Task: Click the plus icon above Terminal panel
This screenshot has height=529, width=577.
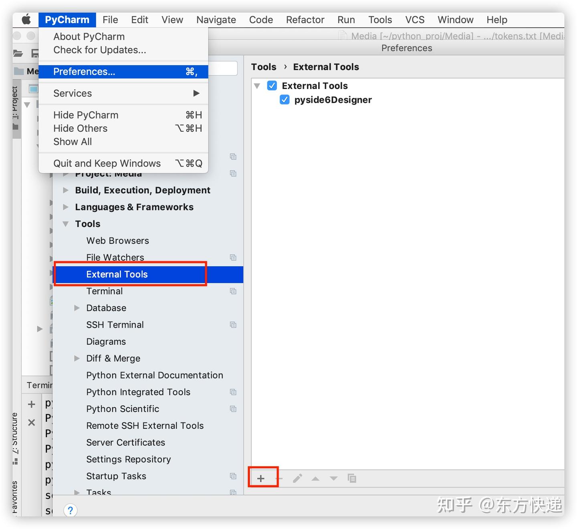Action: (31, 404)
